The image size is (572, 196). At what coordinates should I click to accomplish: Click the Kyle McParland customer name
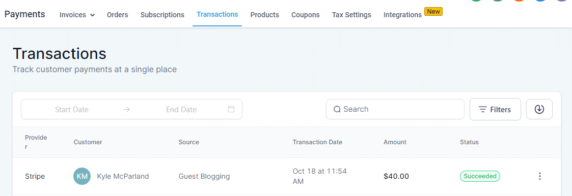click(x=123, y=176)
